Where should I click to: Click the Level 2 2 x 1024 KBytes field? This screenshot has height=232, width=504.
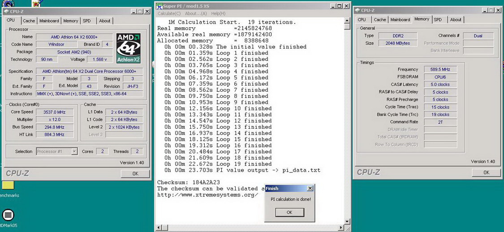[x=124, y=127]
